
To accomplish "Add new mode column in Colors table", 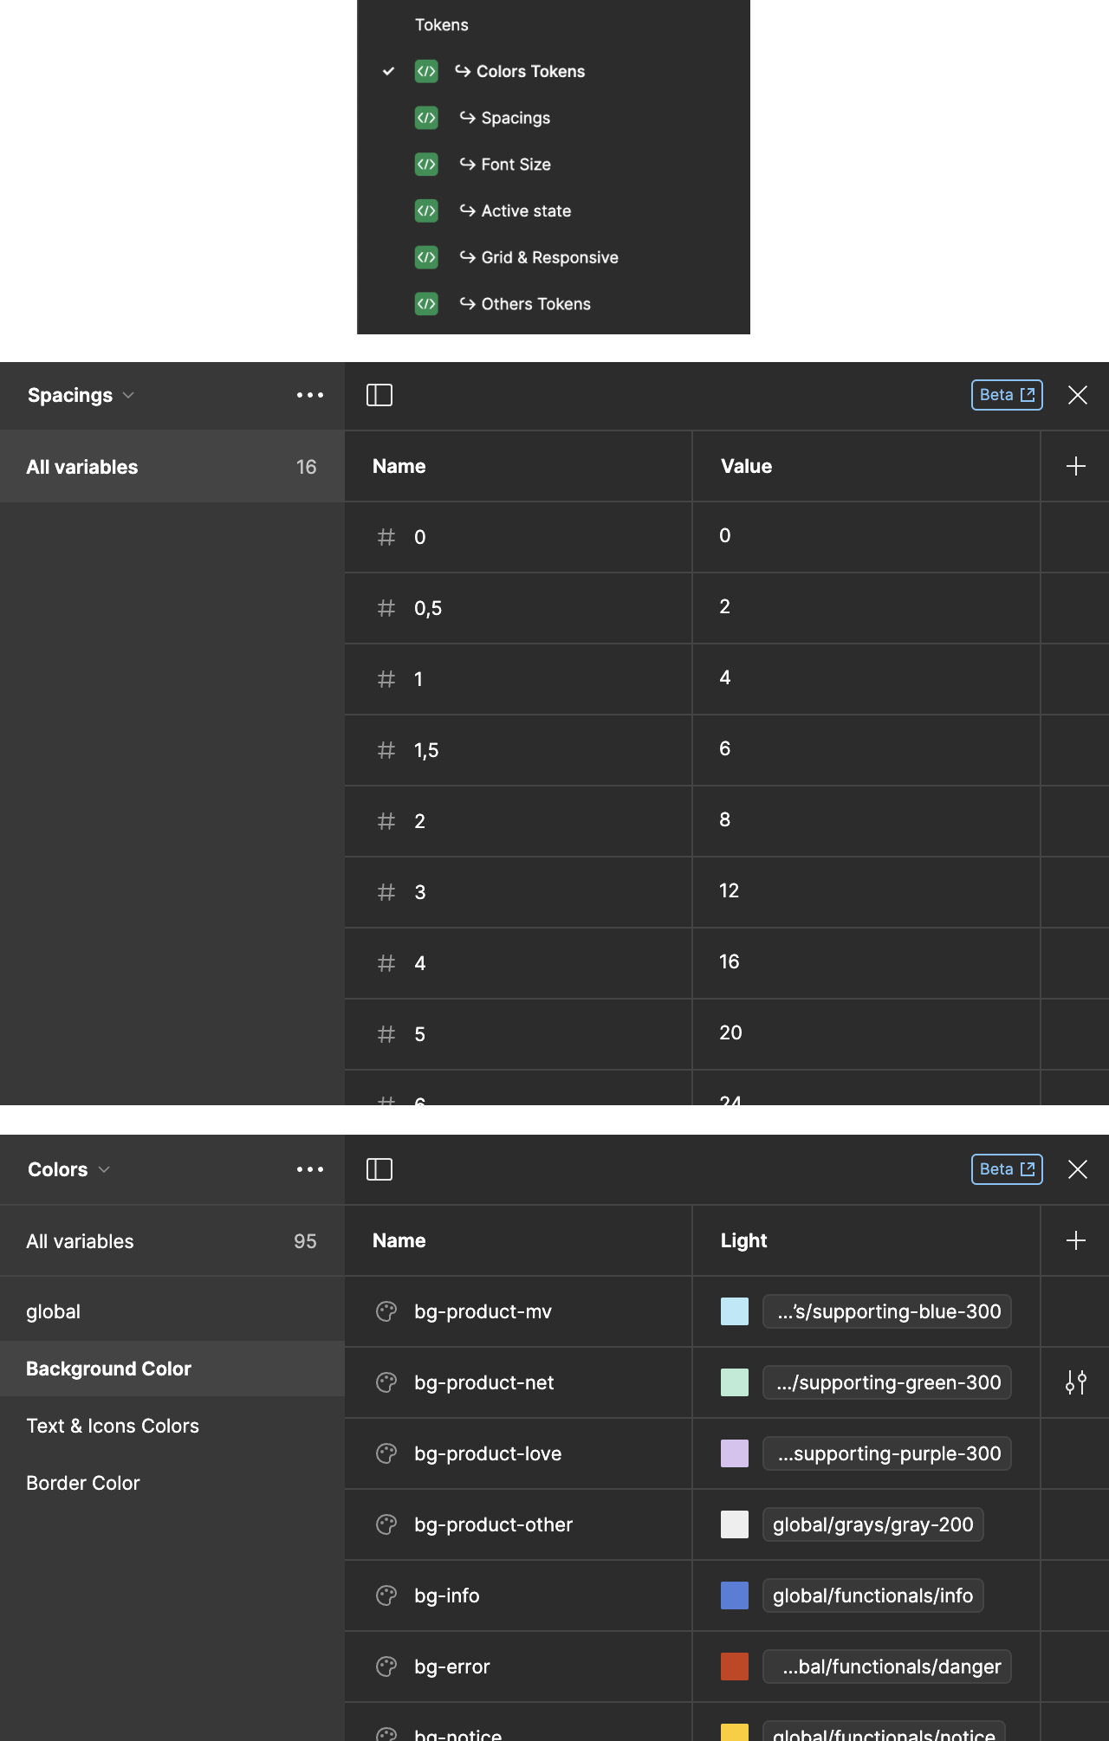I will coord(1075,1240).
